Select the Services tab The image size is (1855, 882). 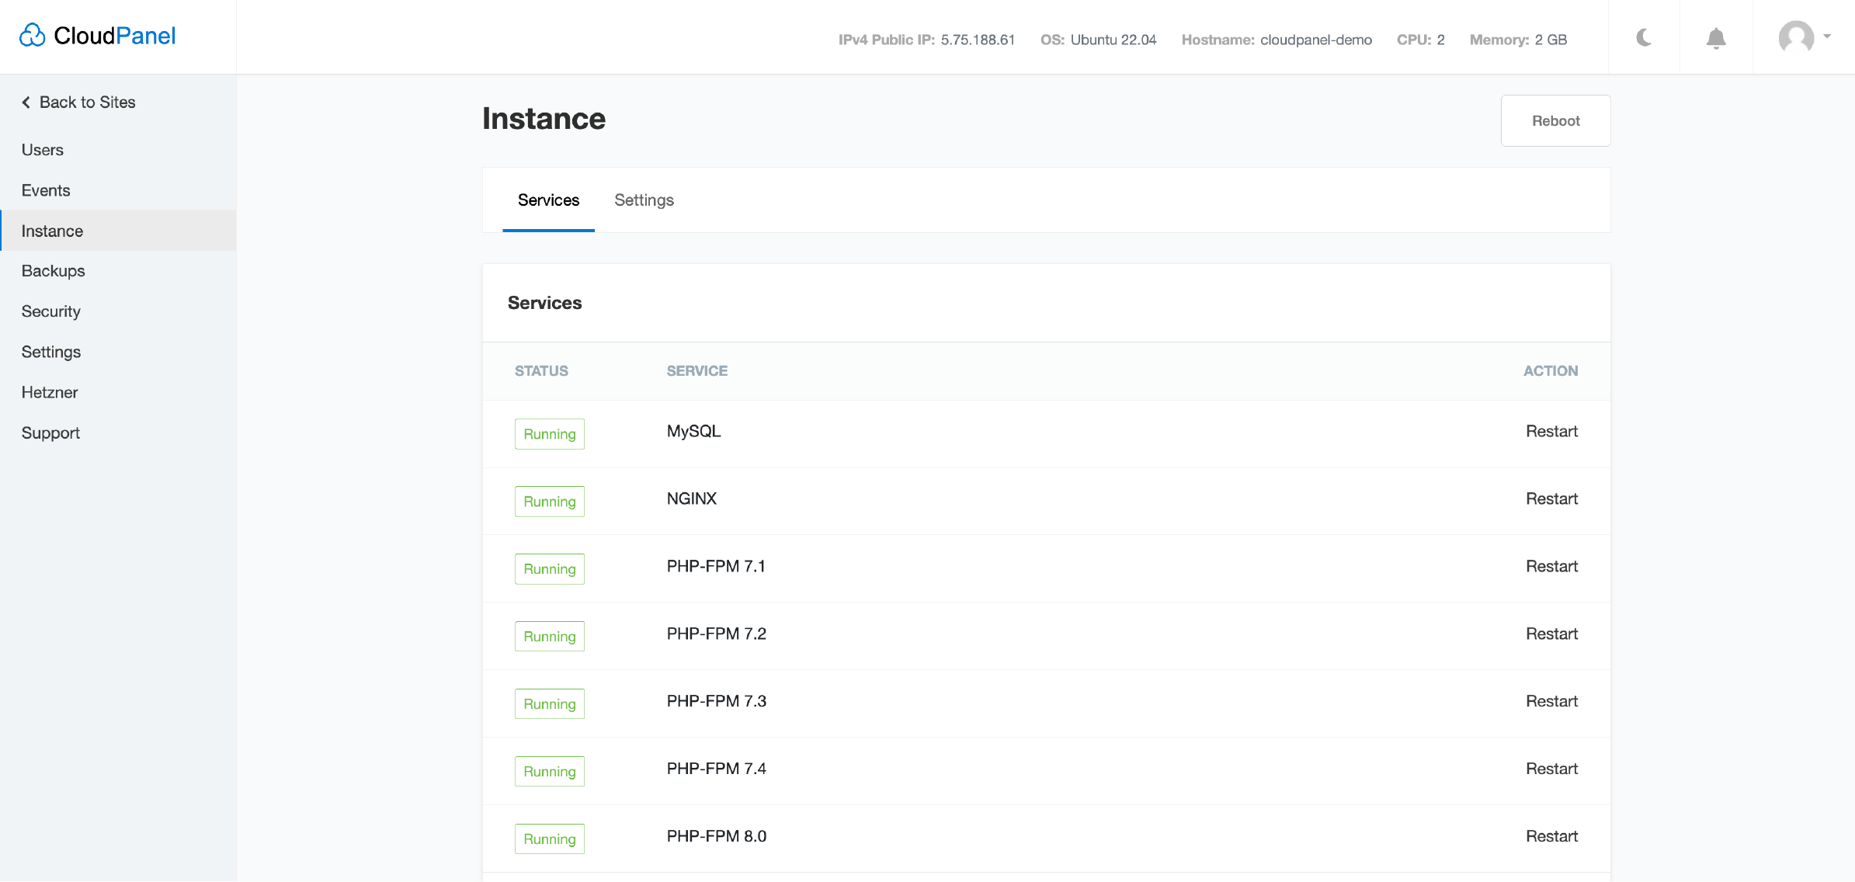[x=549, y=200]
